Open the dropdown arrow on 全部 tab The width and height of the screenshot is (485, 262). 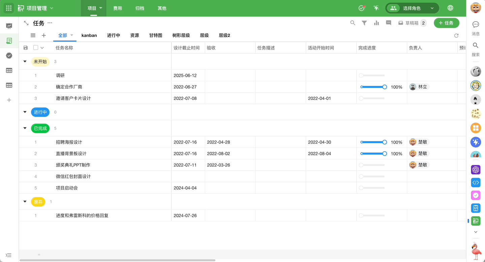click(x=72, y=35)
